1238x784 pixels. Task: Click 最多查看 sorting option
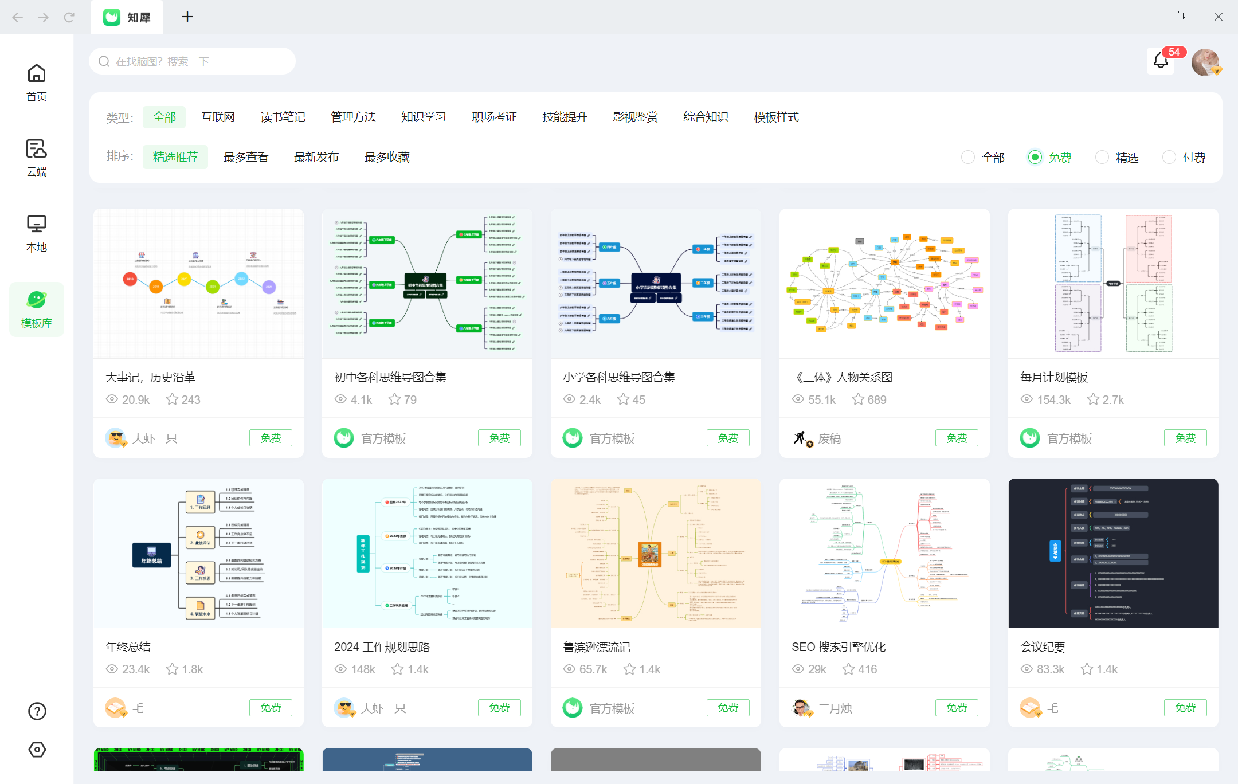(245, 156)
